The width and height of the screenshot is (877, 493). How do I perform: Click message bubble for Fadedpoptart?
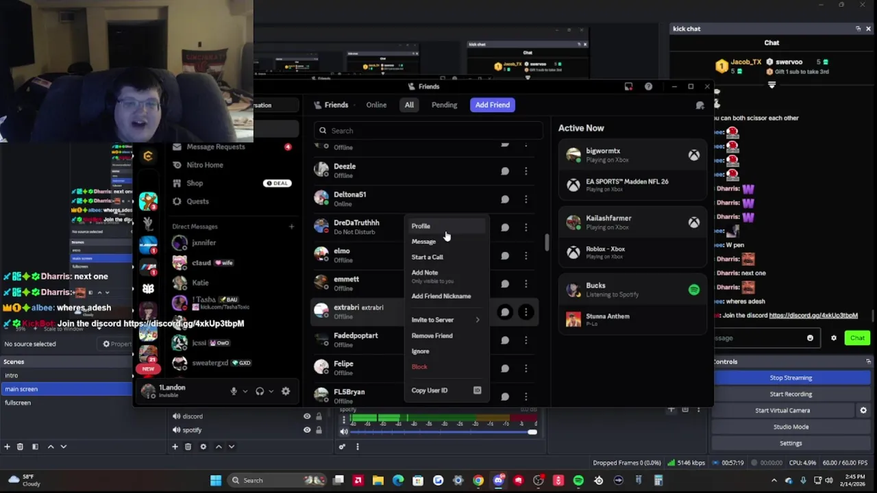tap(505, 340)
